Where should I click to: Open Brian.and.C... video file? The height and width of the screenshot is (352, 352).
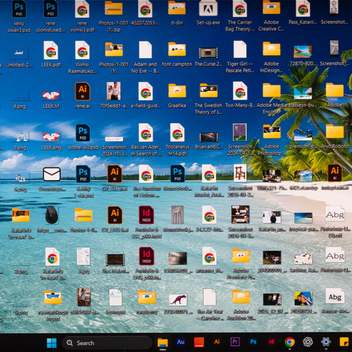click(208, 137)
